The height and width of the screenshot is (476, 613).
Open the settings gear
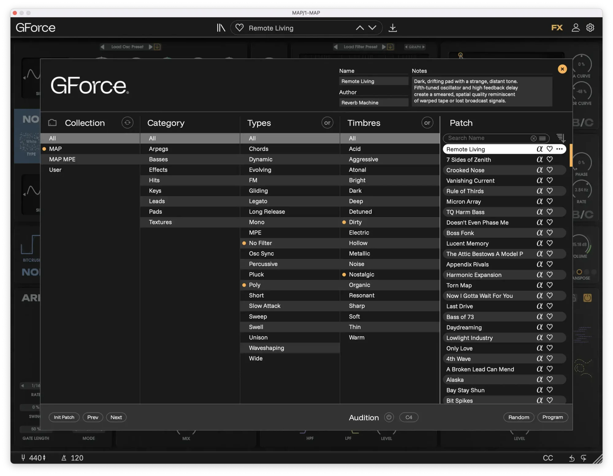tap(590, 28)
